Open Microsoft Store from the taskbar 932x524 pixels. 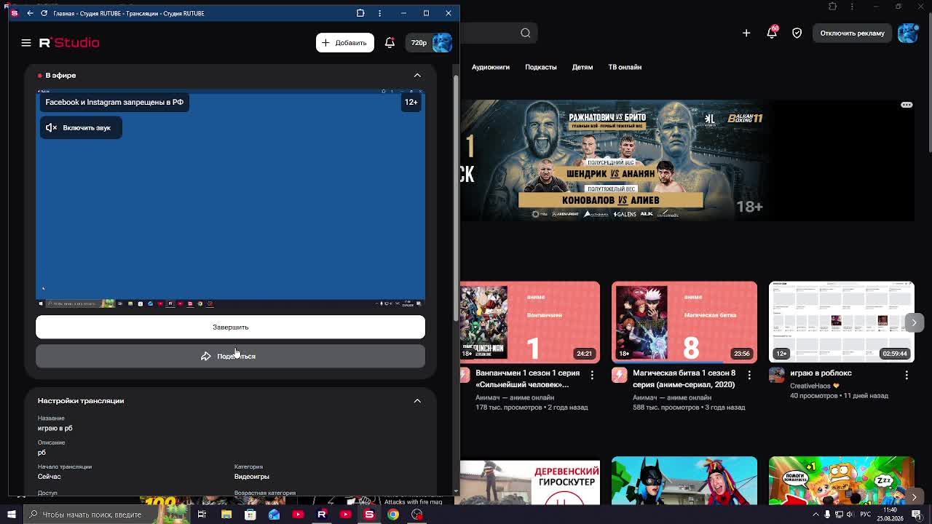[x=250, y=515]
